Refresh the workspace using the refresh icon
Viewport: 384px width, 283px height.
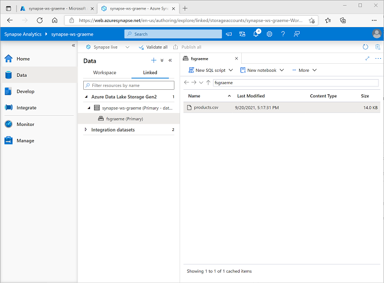coord(365,47)
